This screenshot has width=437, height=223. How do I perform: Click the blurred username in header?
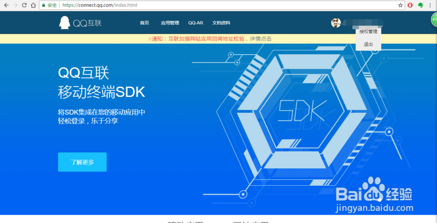click(x=362, y=23)
